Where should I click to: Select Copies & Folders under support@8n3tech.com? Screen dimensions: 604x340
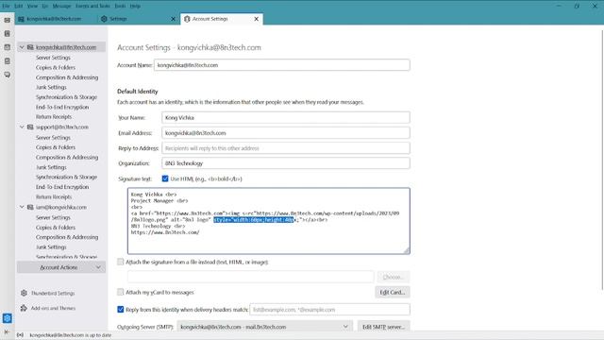tap(56, 147)
